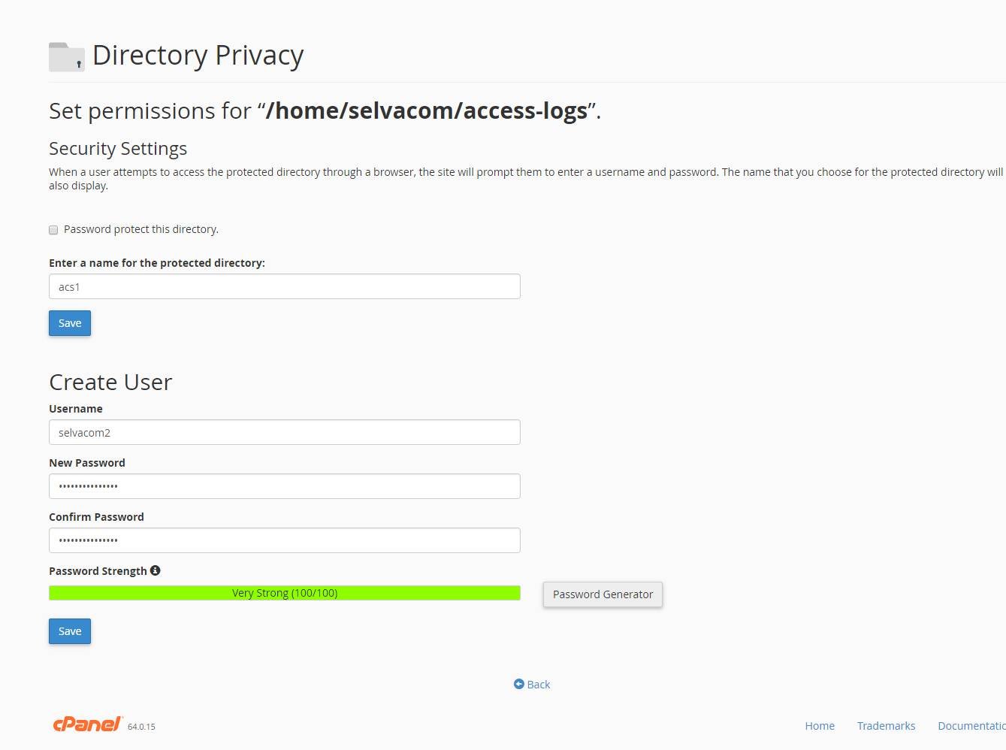Click the Password protect this directory label
1006x750 pixels.
click(141, 229)
